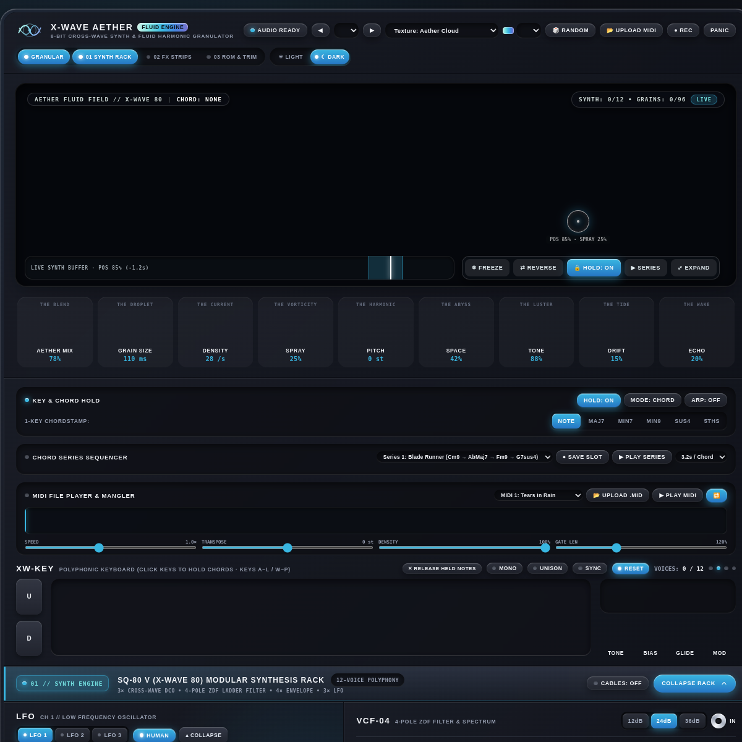The image size is (742, 742).
Task: Start recording with the REC button
Action: pyautogui.click(x=683, y=30)
